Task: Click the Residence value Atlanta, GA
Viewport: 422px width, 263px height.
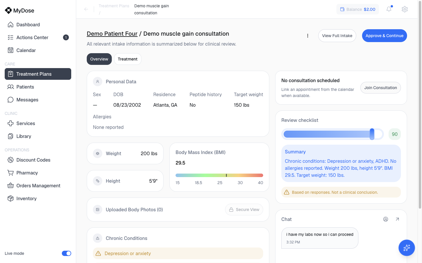Action: pos(165,105)
